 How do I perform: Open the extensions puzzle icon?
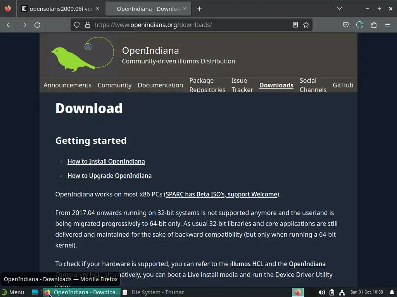(374, 25)
